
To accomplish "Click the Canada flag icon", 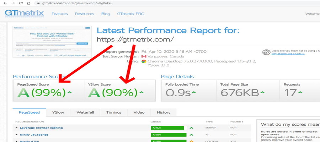I will (144, 56).
